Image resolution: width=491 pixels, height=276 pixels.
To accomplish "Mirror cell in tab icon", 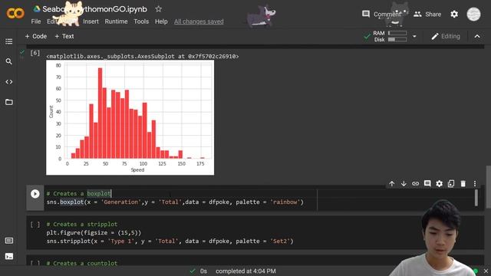I will (x=451, y=183).
